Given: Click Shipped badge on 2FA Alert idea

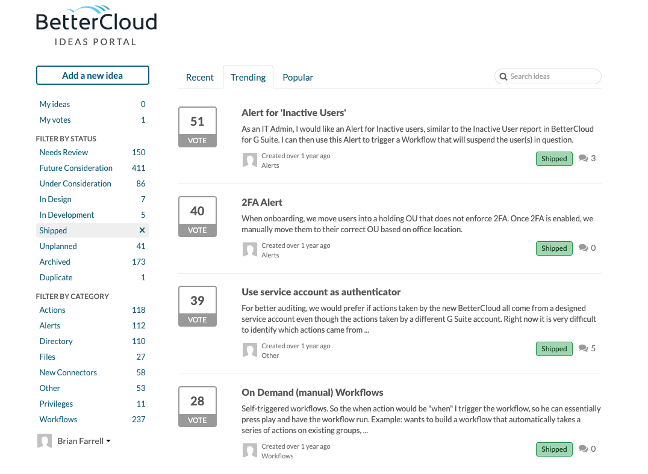Looking at the screenshot, I should click(554, 248).
